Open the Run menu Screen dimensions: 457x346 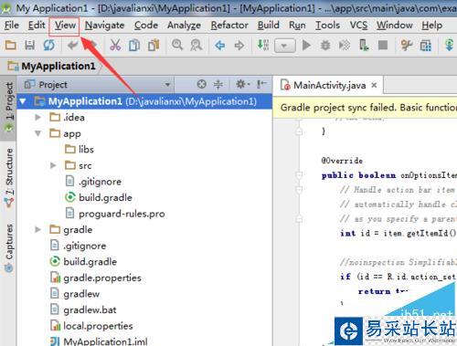pyautogui.click(x=297, y=26)
